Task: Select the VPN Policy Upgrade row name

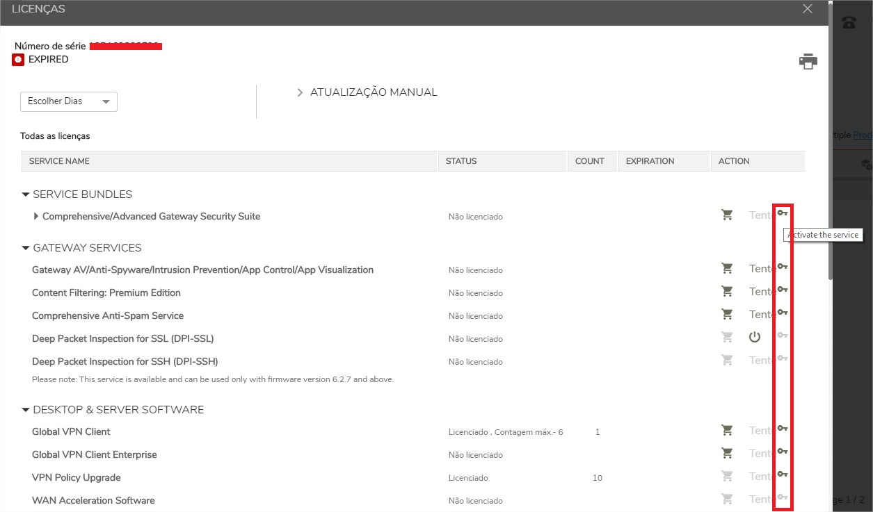Action: 77,477
